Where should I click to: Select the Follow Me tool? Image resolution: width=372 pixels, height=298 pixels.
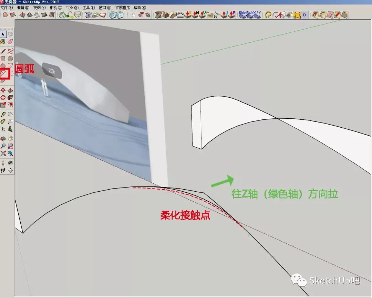[x=10, y=97]
